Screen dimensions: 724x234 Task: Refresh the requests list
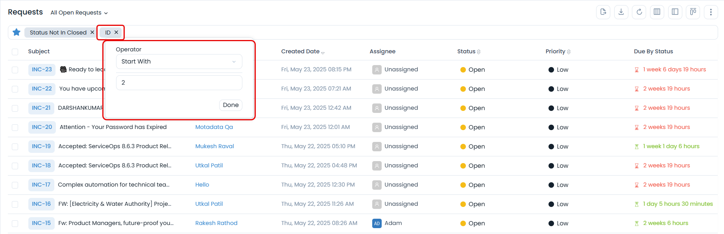point(639,12)
